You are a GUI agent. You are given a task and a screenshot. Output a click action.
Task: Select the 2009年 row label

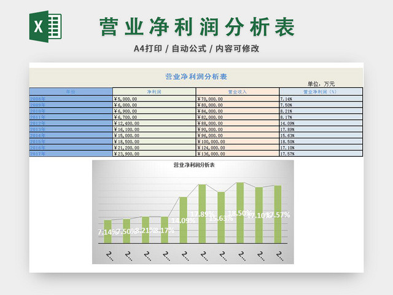tap(71, 105)
